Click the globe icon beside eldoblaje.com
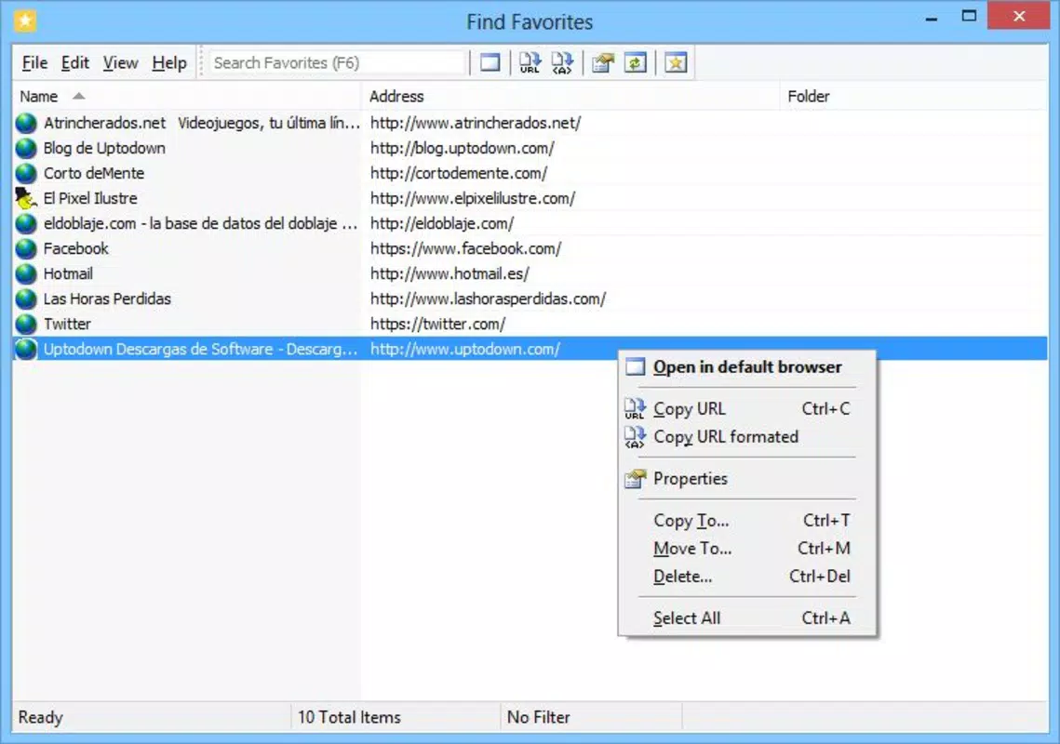 point(26,223)
